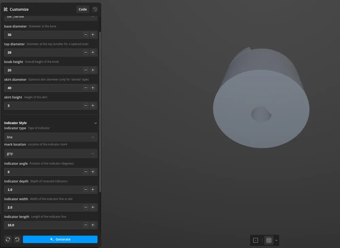Click the refresh arrows icon beside Generate
The image size is (340, 248).
(x=8, y=239)
